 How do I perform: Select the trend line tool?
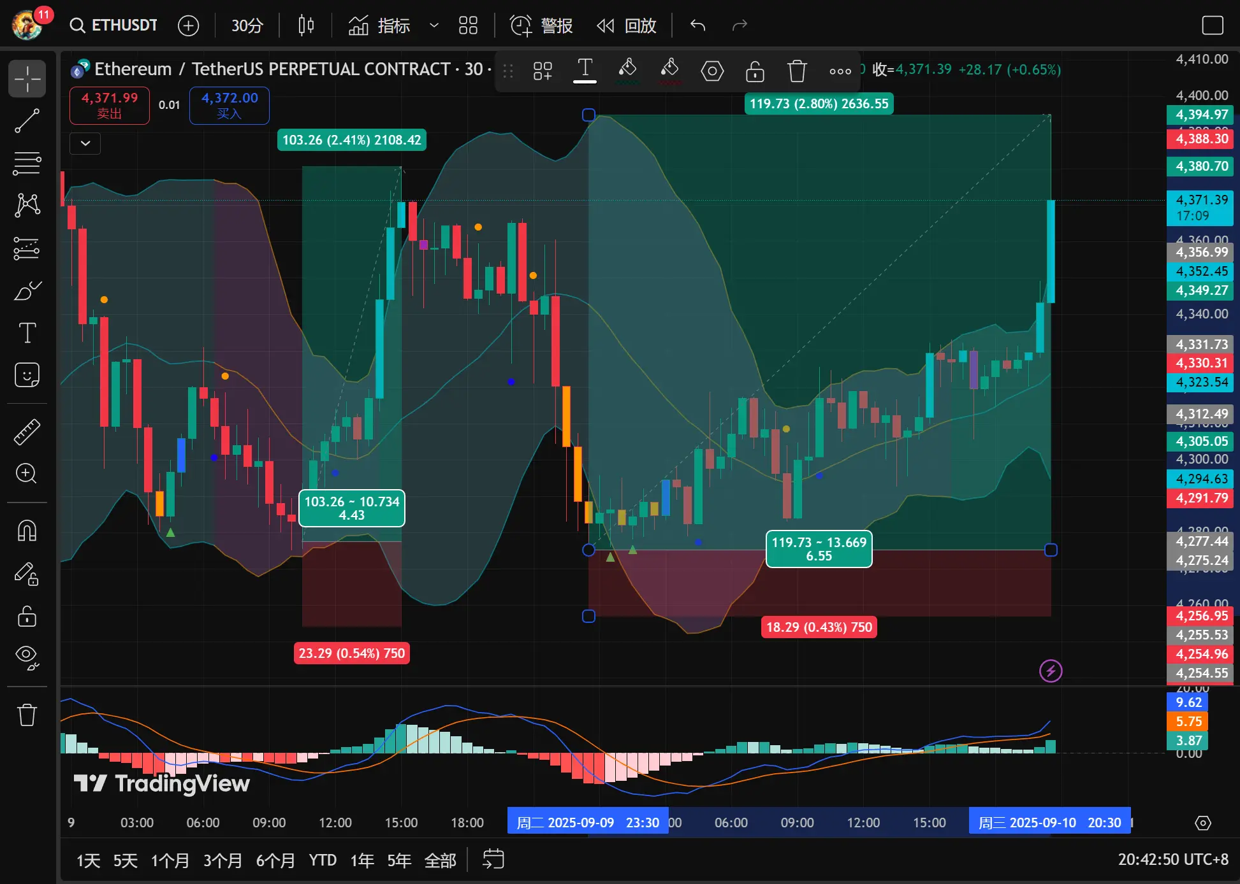[27, 121]
